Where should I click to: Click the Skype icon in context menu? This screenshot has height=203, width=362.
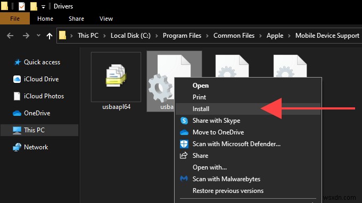point(184,121)
